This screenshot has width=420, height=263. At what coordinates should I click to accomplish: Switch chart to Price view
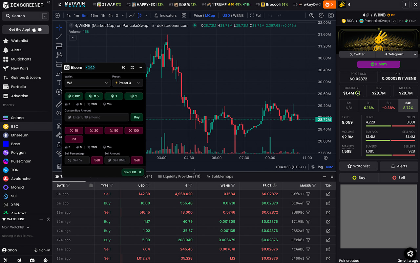[198, 15]
